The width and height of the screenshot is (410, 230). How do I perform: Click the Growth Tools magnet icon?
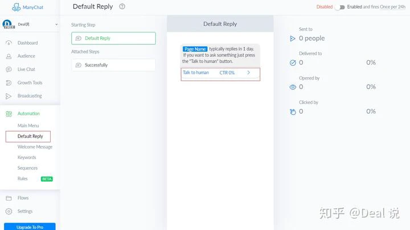point(9,83)
